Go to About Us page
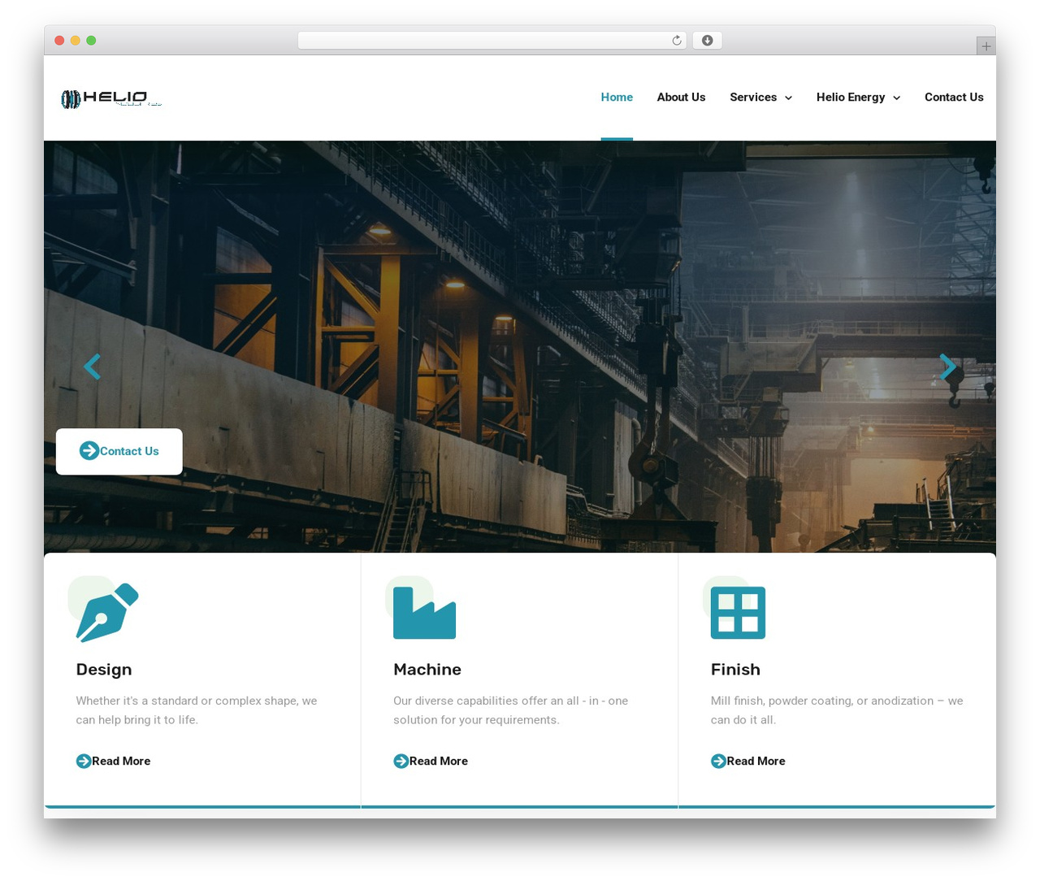This screenshot has width=1040, height=881. pos(681,97)
